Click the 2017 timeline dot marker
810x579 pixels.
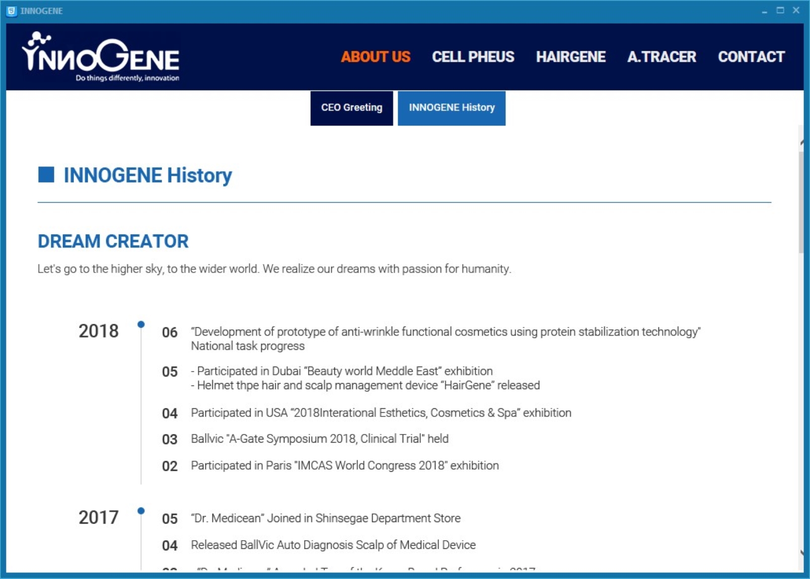point(141,511)
